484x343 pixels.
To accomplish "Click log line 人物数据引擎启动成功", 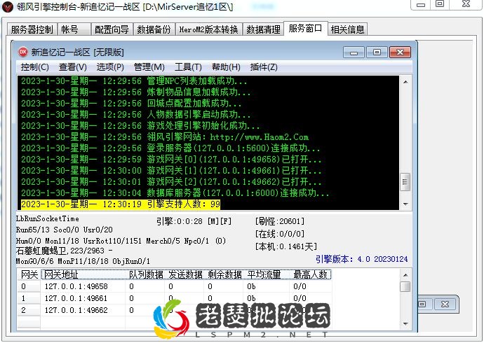I will (136, 115).
